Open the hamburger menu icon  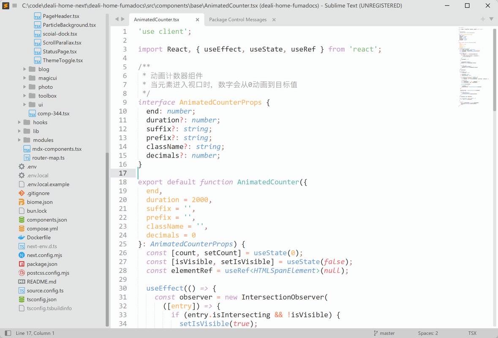point(14,5)
